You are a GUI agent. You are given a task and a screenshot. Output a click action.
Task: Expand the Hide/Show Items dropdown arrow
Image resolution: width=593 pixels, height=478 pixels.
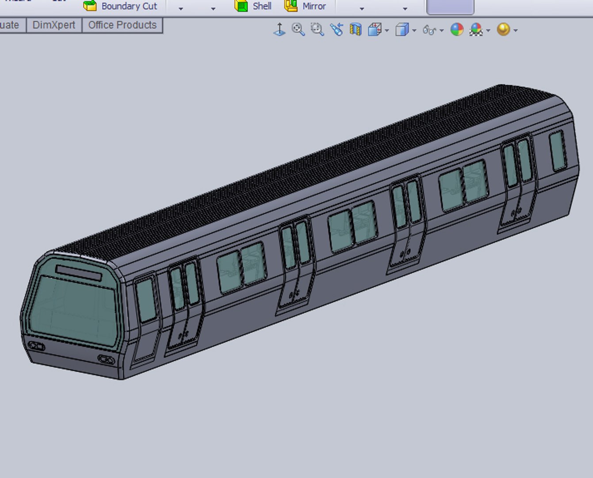441,31
